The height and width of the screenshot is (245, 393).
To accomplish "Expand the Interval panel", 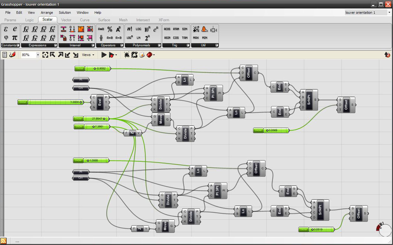I will pyautogui.click(x=93, y=45).
